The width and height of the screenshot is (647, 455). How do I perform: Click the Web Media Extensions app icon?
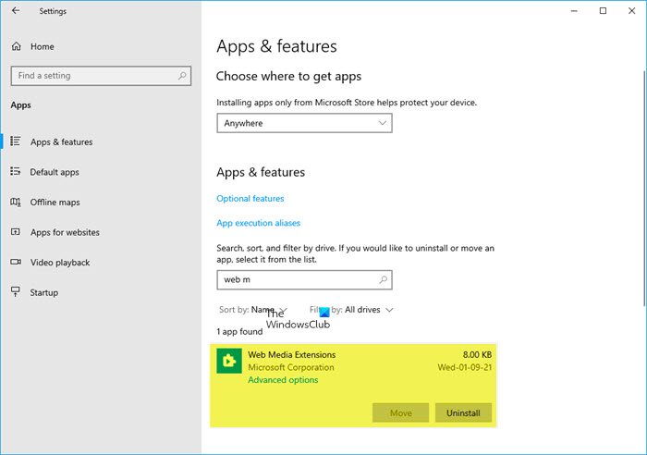(x=229, y=361)
